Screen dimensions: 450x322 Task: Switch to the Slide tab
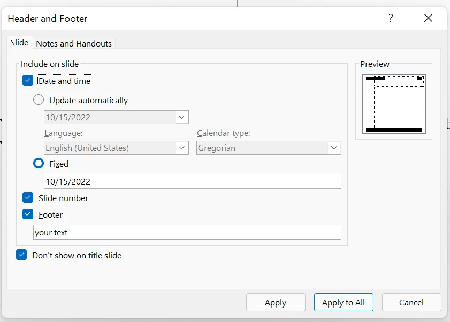[19, 43]
